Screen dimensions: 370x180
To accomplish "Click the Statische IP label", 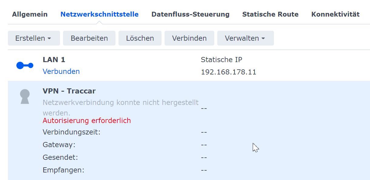I will 222,60.
